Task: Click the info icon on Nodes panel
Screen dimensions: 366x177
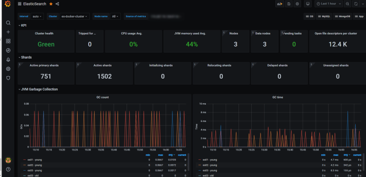Action: [224, 32]
